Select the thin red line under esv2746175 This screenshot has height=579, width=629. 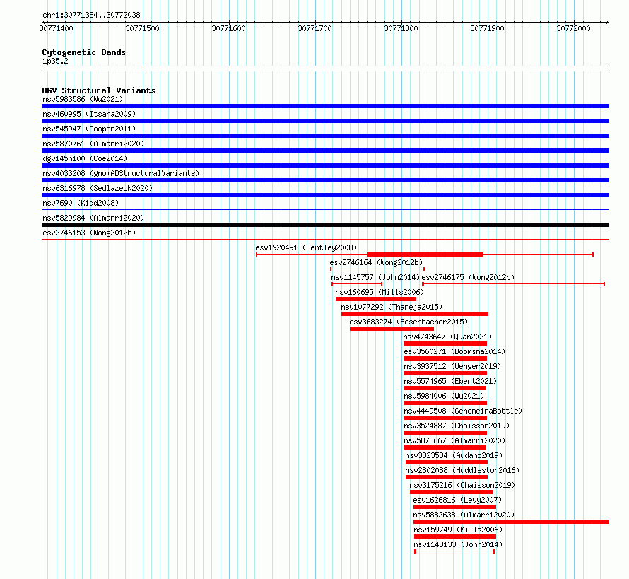tap(514, 284)
